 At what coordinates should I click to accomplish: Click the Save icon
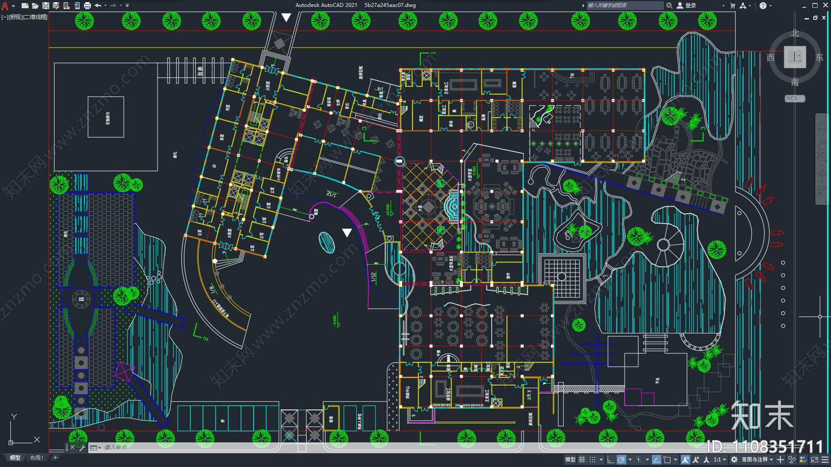[x=45, y=6]
